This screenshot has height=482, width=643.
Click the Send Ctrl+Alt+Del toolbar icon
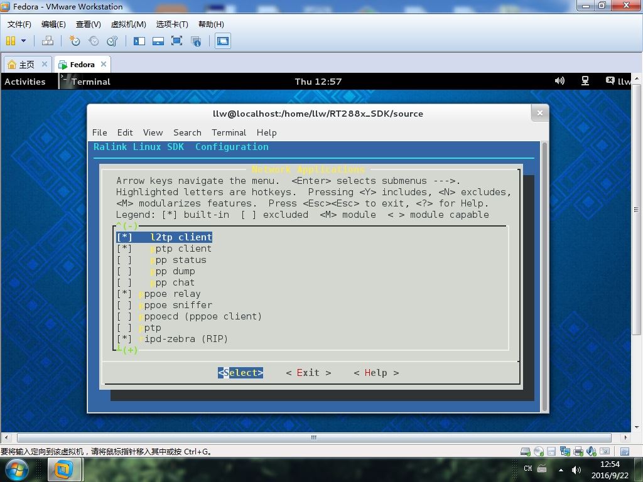(48, 41)
